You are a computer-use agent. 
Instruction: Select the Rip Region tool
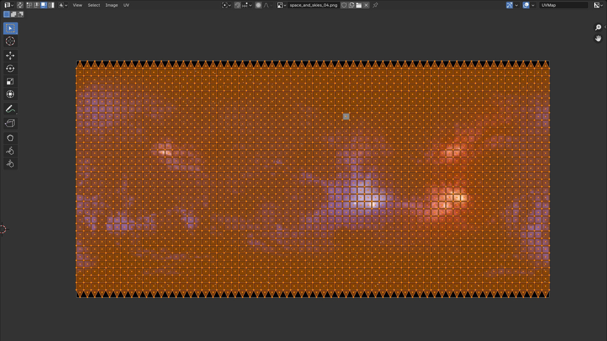[x=10, y=123]
